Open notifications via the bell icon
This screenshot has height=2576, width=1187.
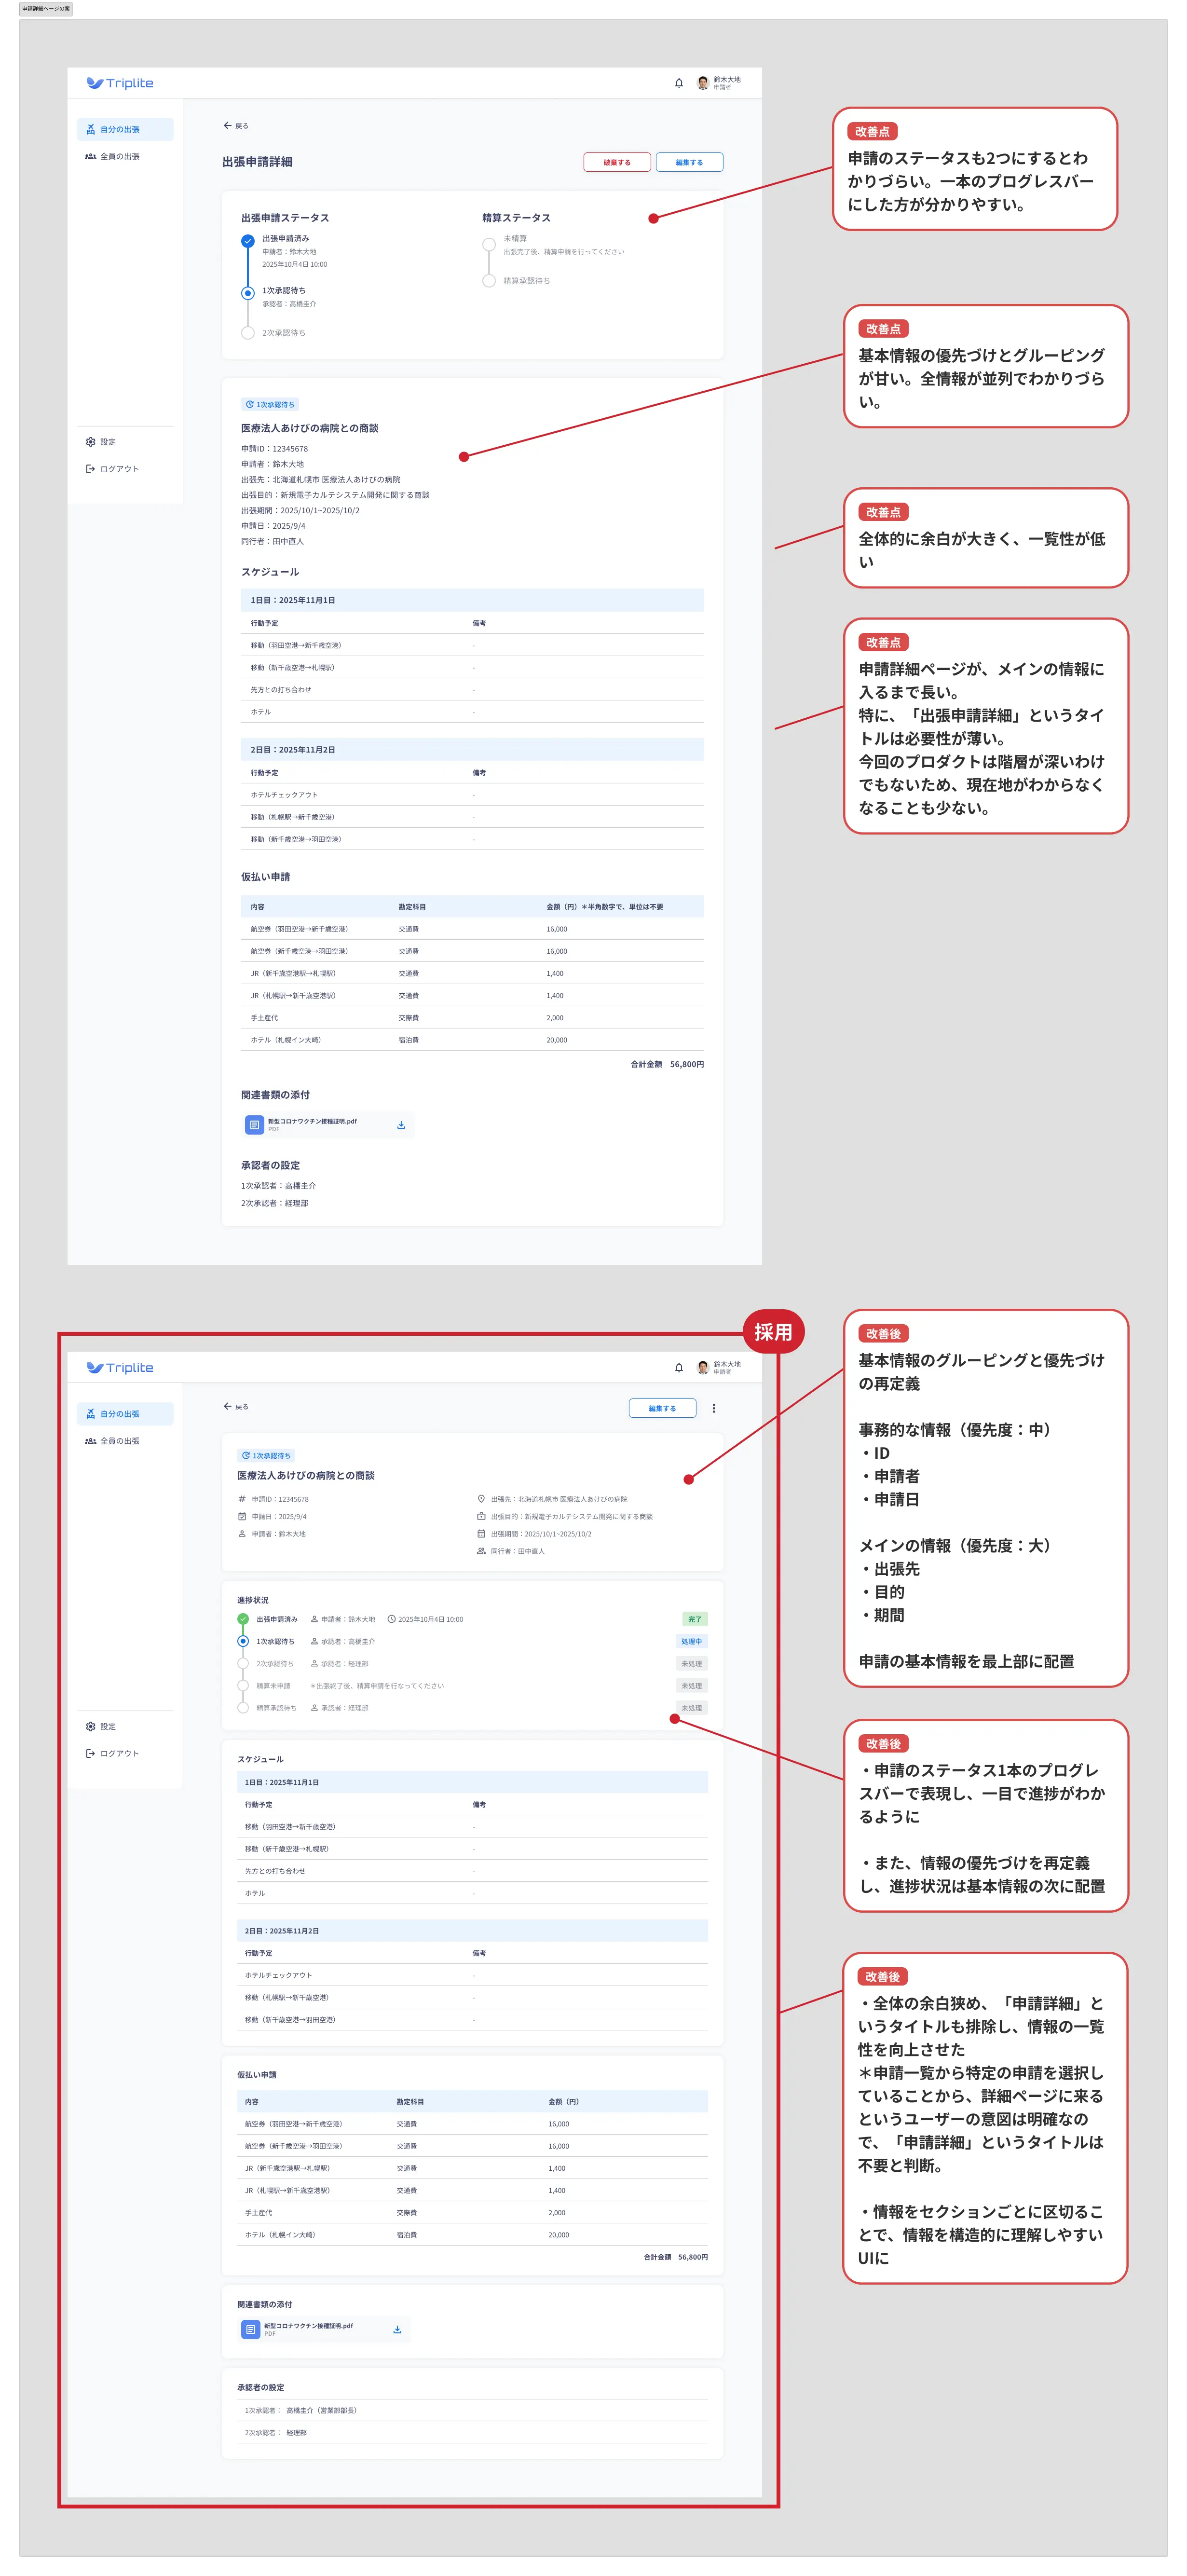(x=679, y=84)
